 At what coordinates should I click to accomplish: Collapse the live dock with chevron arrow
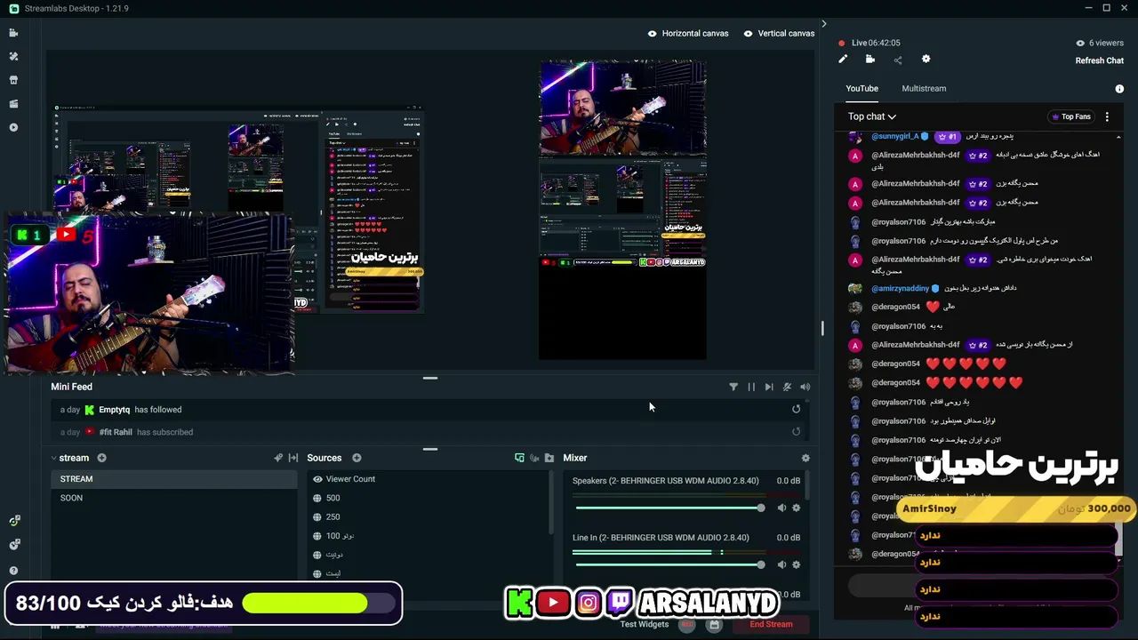824,24
